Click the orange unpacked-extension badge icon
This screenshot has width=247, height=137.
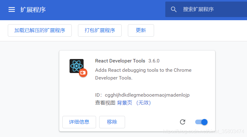click(83, 73)
